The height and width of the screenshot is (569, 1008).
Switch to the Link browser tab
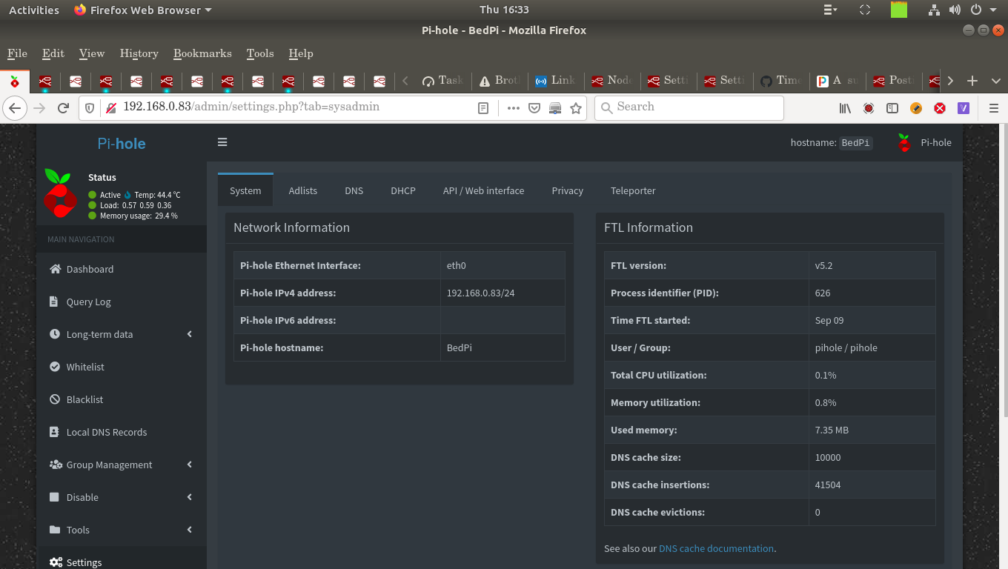(554, 81)
